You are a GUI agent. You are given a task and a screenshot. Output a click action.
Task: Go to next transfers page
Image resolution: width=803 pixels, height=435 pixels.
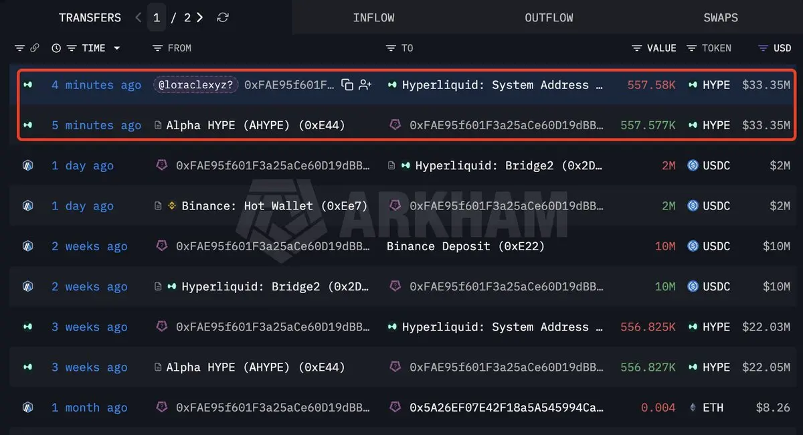point(200,17)
